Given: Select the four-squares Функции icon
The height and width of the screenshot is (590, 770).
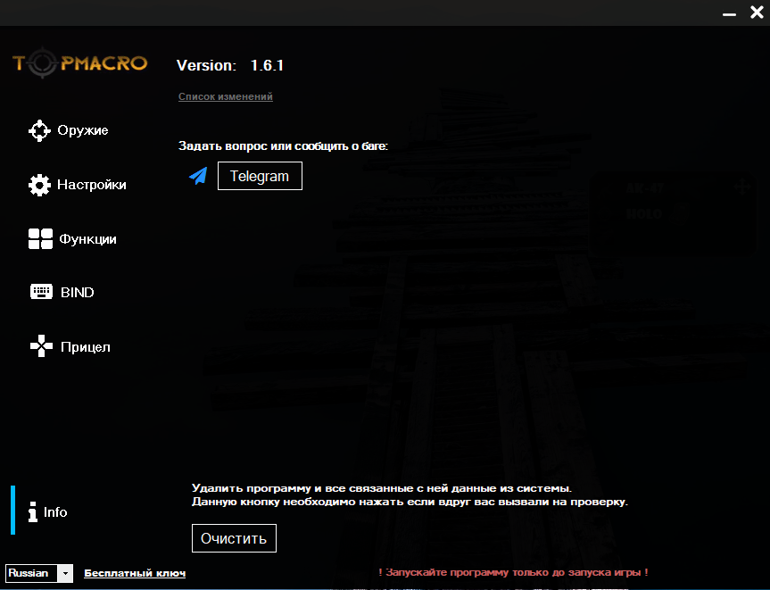Looking at the screenshot, I should (x=40, y=239).
